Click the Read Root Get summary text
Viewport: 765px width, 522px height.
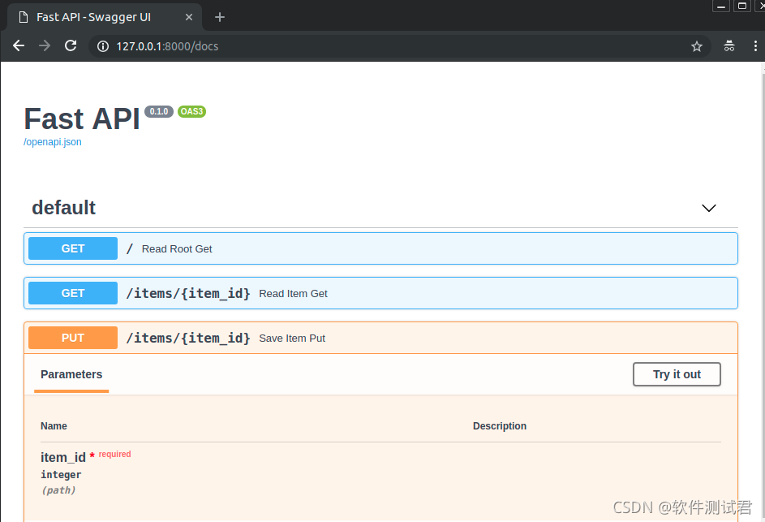[177, 249]
